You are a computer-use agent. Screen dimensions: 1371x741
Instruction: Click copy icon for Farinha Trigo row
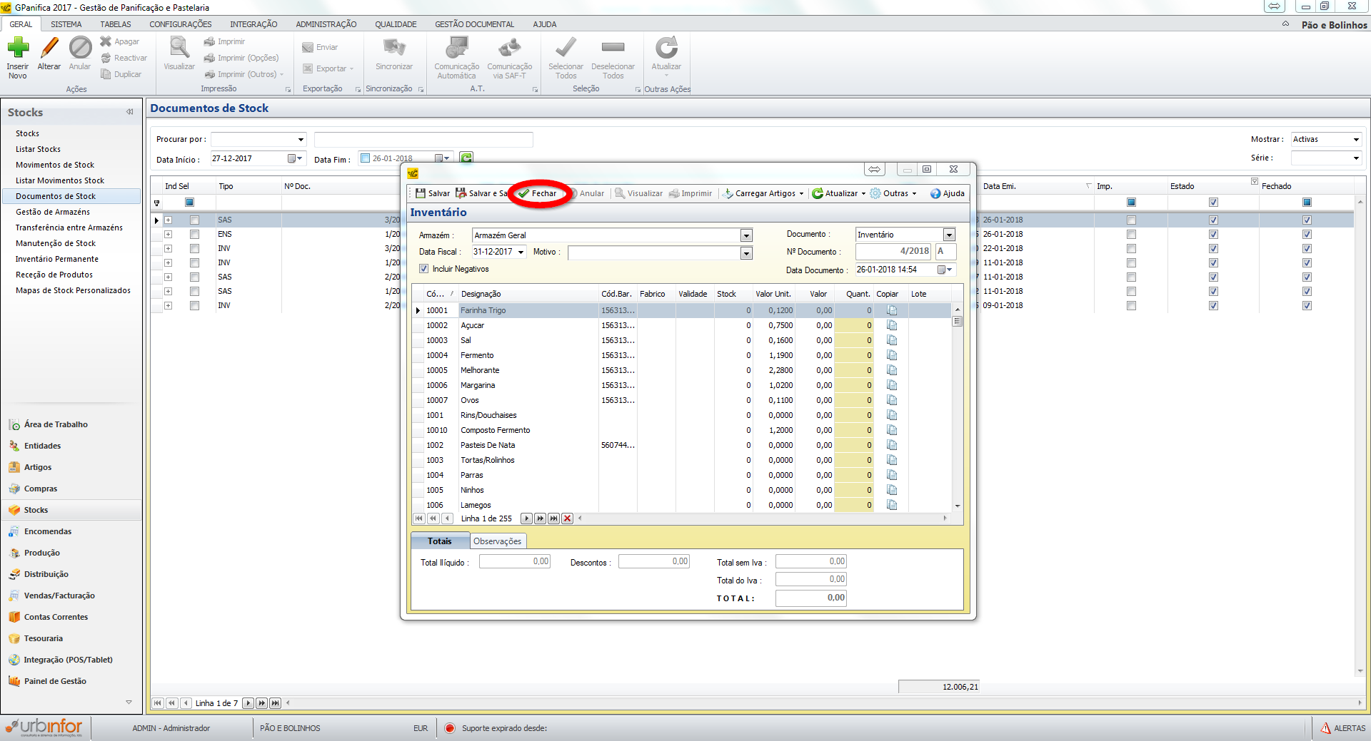click(892, 310)
